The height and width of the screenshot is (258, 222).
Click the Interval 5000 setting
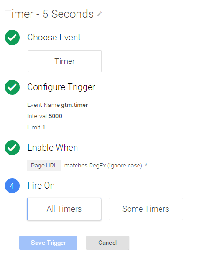pos(45,116)
